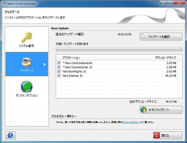The width and height of the screenshot is (187, 143).
Task: Click magnifier icon on check update button
Action: pyautogui.click(x=143, y=36)
